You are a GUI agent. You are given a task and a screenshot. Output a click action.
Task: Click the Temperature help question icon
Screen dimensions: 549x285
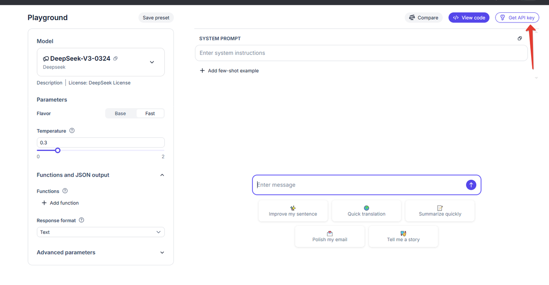click(72, 130)
